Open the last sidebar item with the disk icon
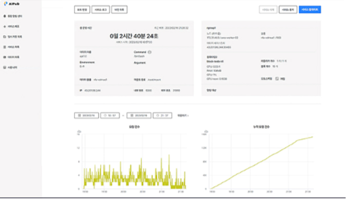Image resolution: width=346 pixels, height=202 pixels. pyautogui.click(x=10, y=67)
